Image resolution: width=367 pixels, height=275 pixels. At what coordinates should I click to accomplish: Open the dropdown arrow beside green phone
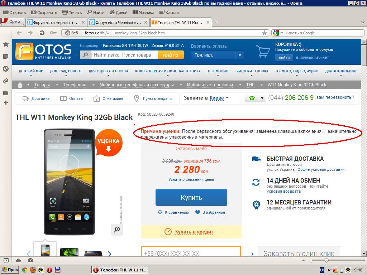262,98
